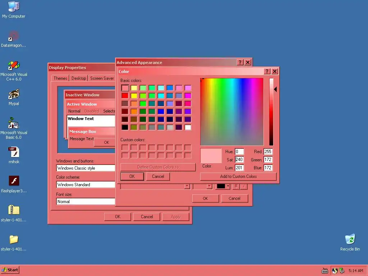Click the Lum input field
The width and height of the screenshot is (368, 276).
(x=239, y=168)
